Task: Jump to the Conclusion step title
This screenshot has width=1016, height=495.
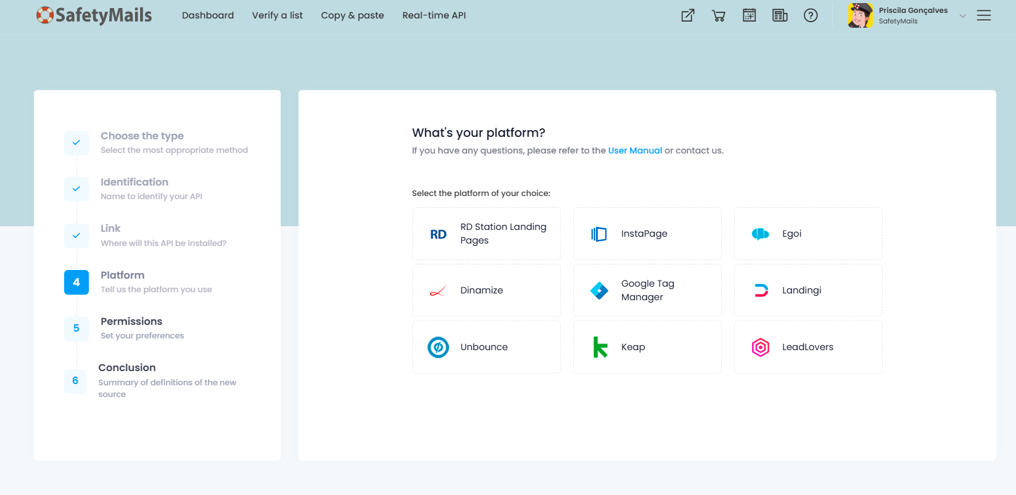Action: pyautogui.click(x=127, y=367)
